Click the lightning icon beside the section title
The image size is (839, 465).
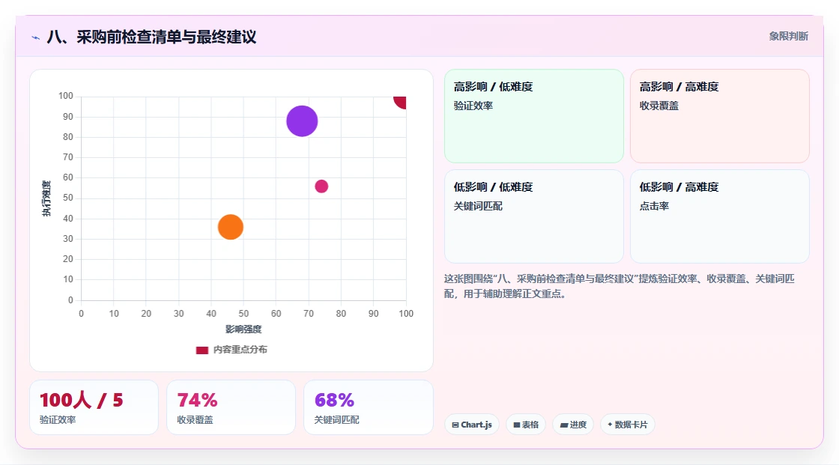click(36, 37)
